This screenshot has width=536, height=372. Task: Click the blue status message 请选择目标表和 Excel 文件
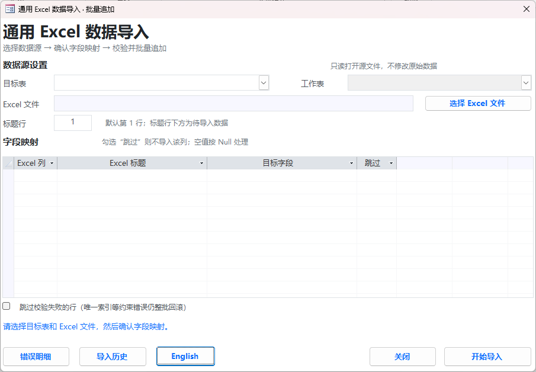(x=86, y=326)
